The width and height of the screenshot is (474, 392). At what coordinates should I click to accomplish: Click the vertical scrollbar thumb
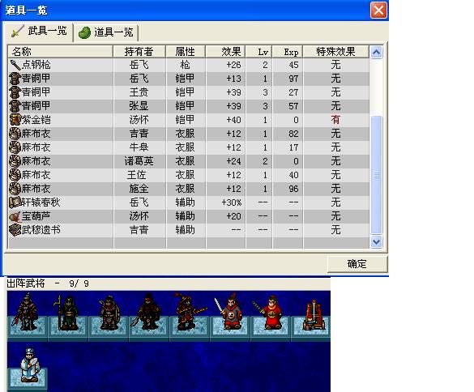(376, 175)
